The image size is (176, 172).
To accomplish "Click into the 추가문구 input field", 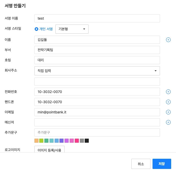I will 97,133.
